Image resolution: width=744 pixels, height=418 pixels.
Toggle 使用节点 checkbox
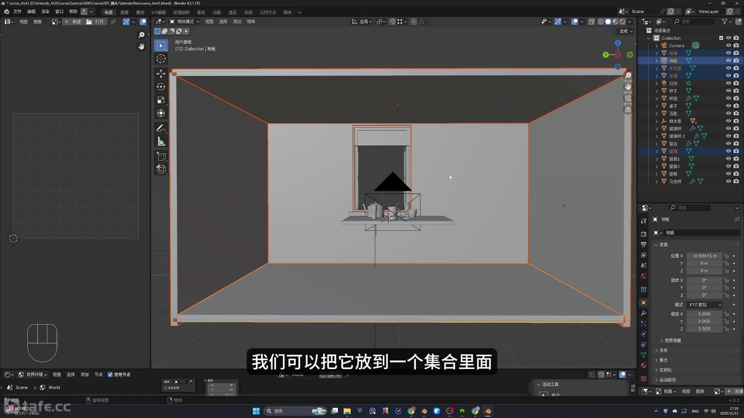pyautogui.click(x=110, y=374)
